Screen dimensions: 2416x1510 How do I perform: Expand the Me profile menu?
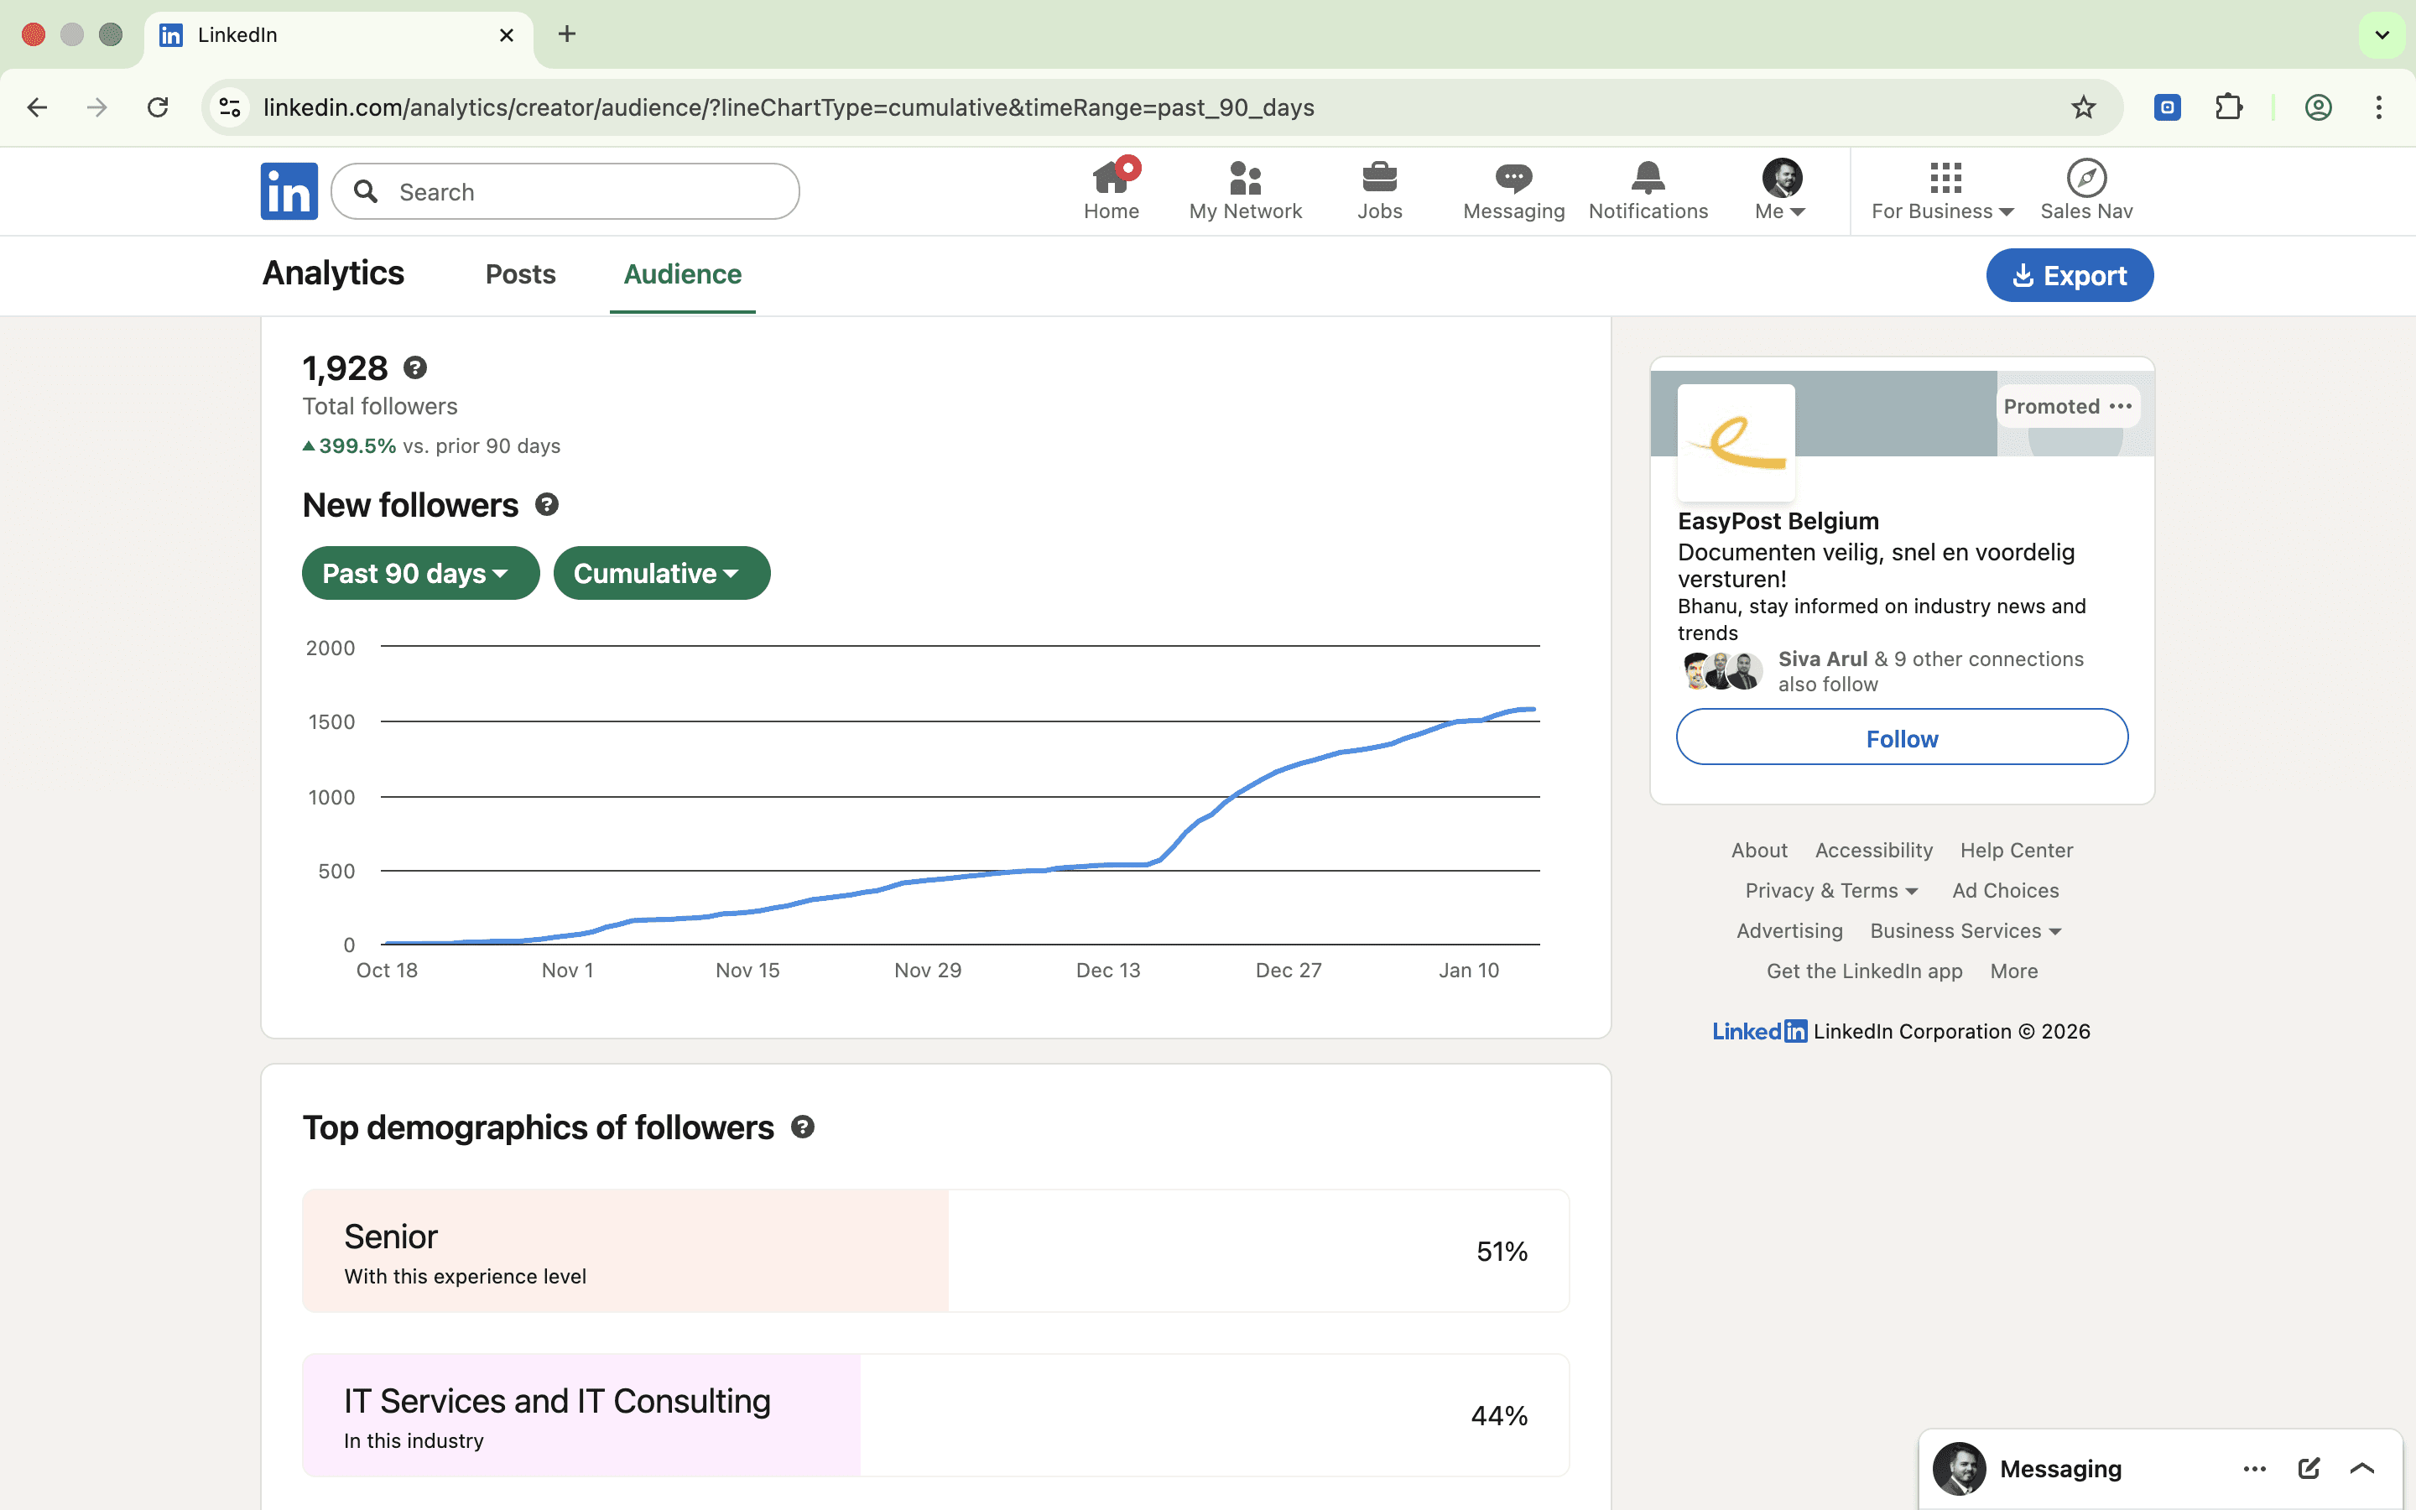click(1780, 190)
